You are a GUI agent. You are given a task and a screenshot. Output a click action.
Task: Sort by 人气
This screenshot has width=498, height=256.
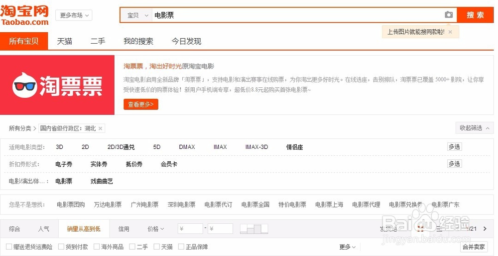click(x=43, y=229)
